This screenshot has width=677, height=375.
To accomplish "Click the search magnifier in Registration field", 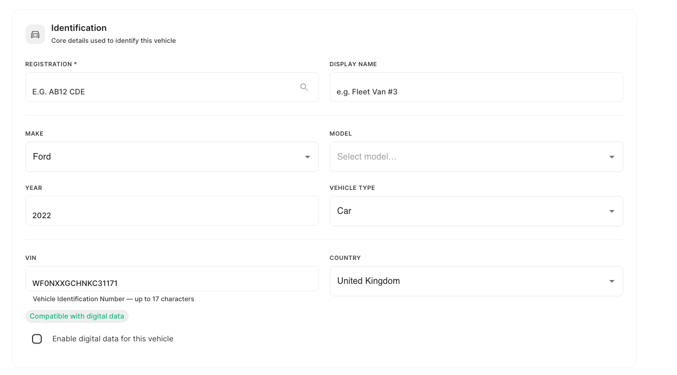I will 304,87.
